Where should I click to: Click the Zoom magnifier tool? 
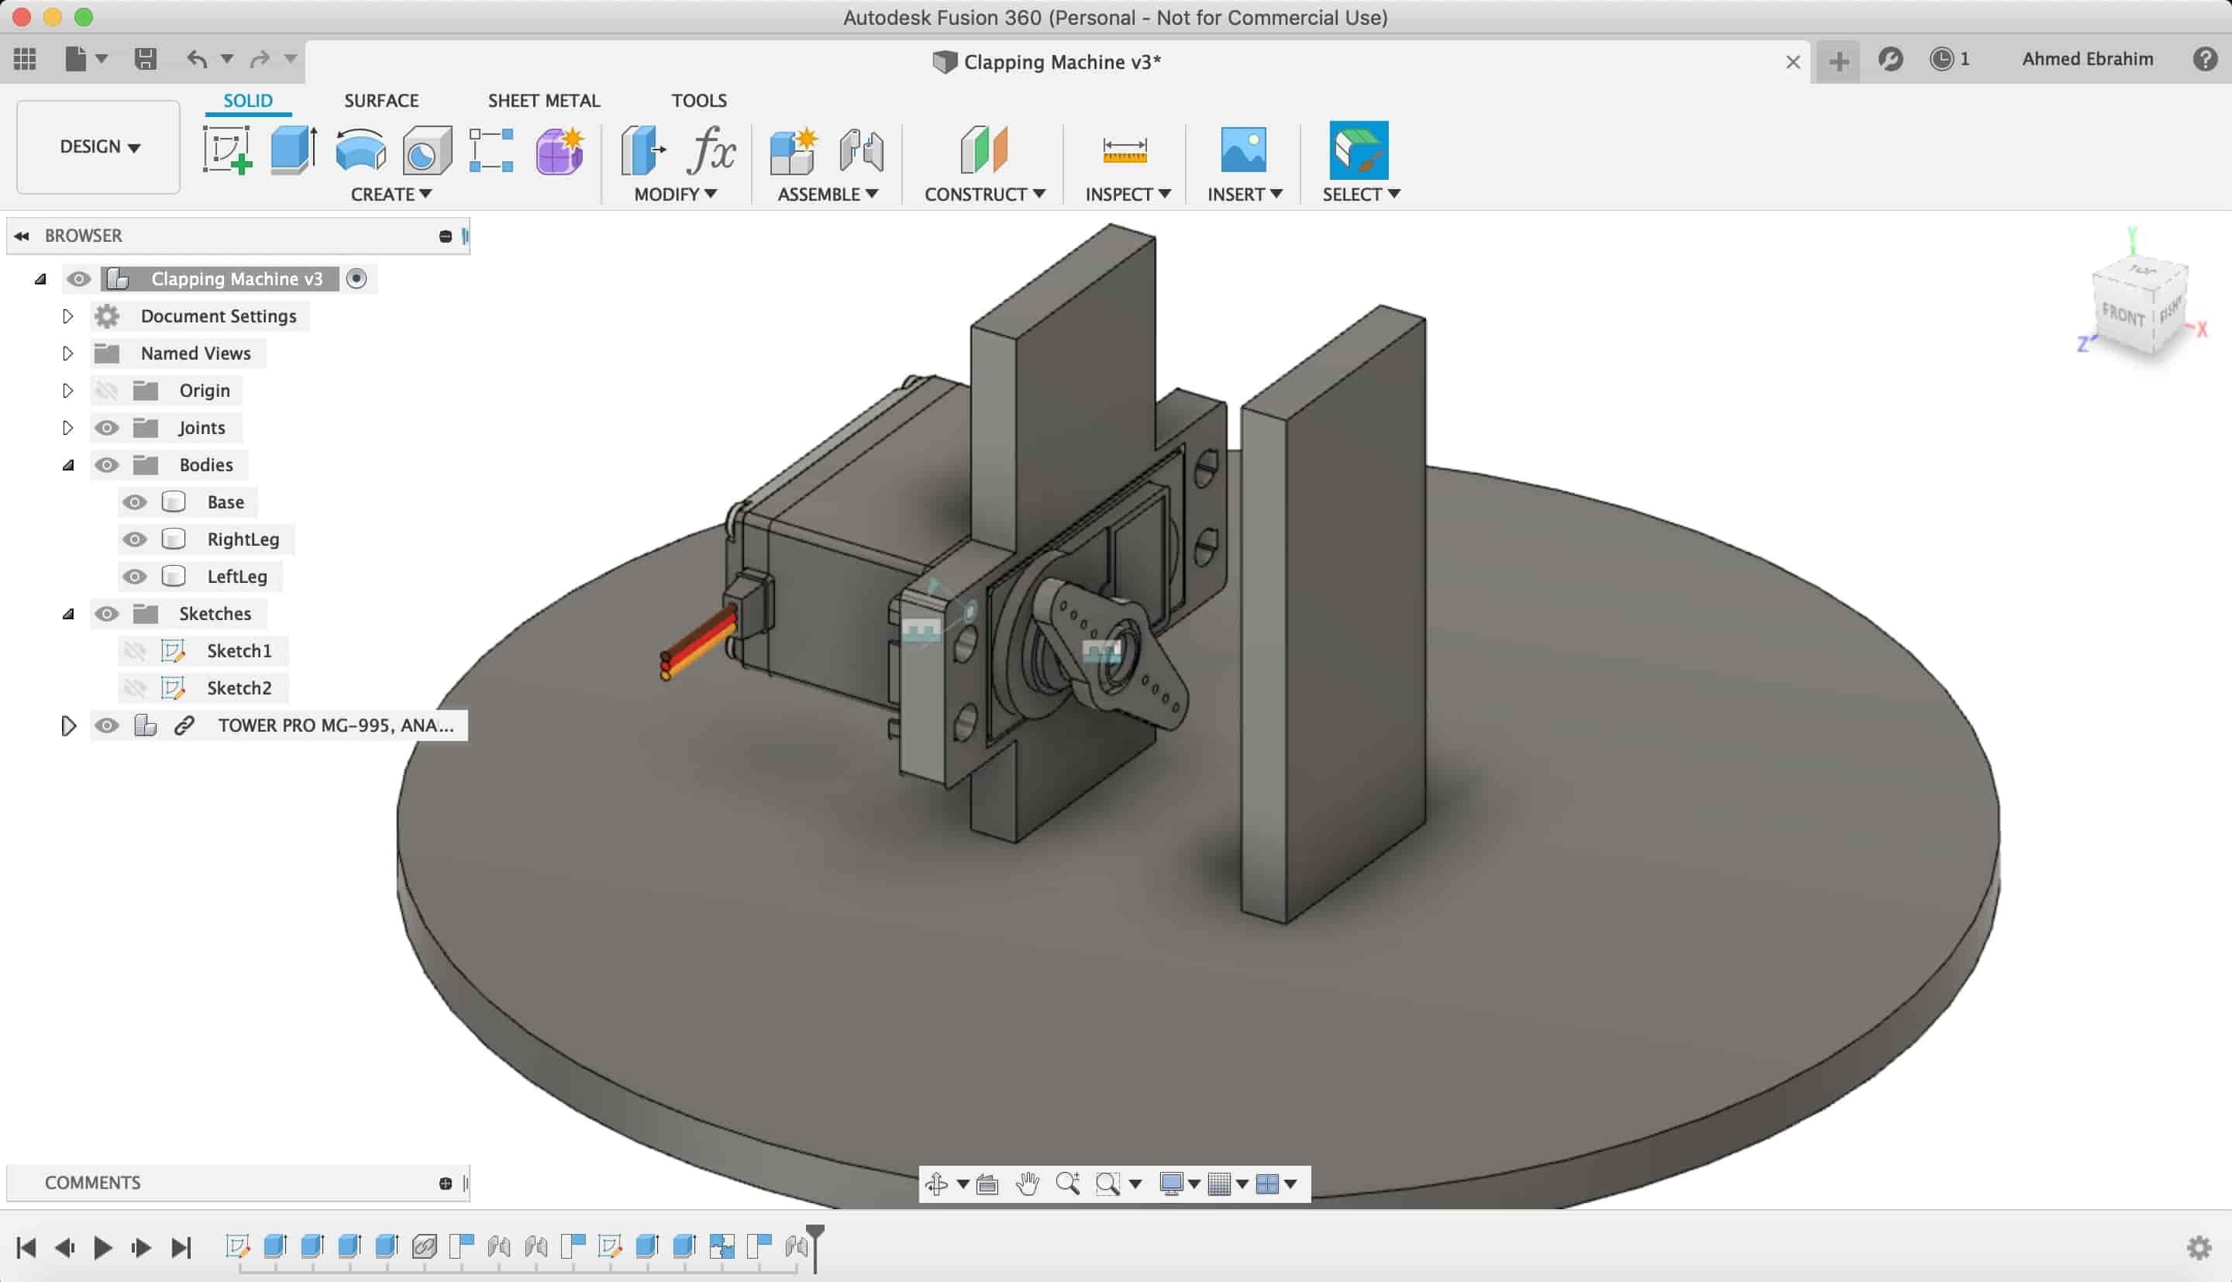coord(1068,1184)
